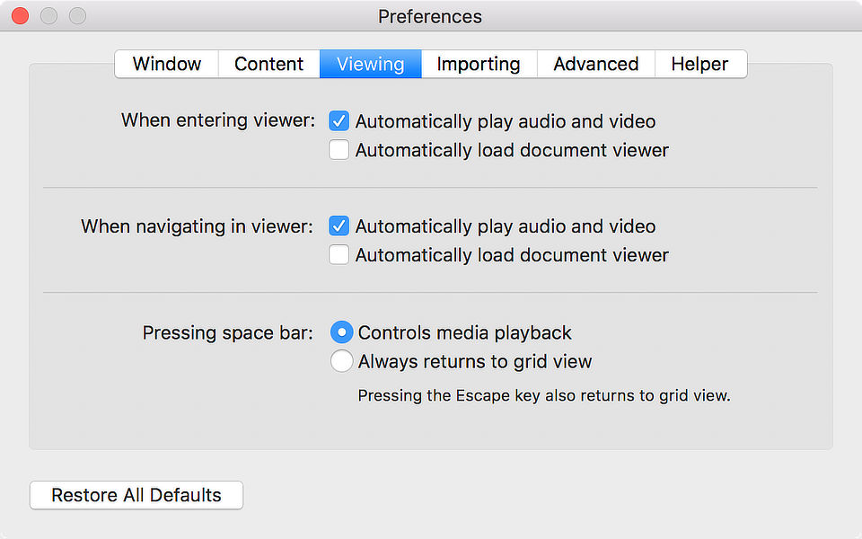The width and height of the screenshot is (862, 539).
Task: Select the Controls media playback option
Action: [x=341, y=331]
